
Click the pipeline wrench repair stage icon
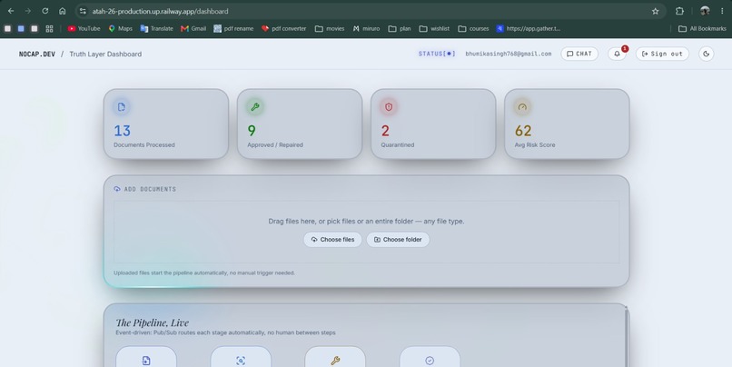[x=335, y=361]
